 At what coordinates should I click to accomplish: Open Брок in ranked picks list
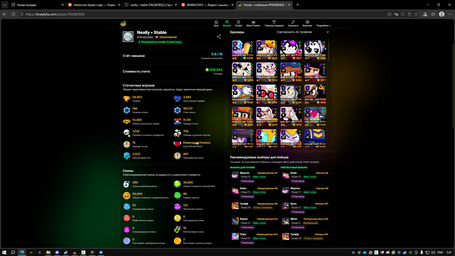pyautogui.click(x=305, y=208)
